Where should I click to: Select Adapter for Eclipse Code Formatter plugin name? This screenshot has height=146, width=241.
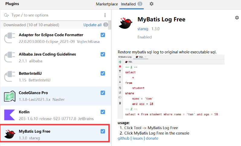[x=51, y=35]
